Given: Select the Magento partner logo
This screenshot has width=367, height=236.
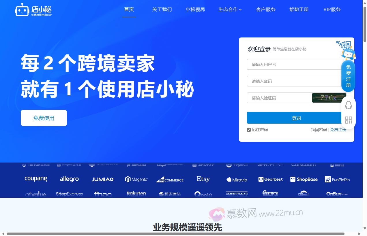Looking at the screenshot, I should tap(136, 179).
